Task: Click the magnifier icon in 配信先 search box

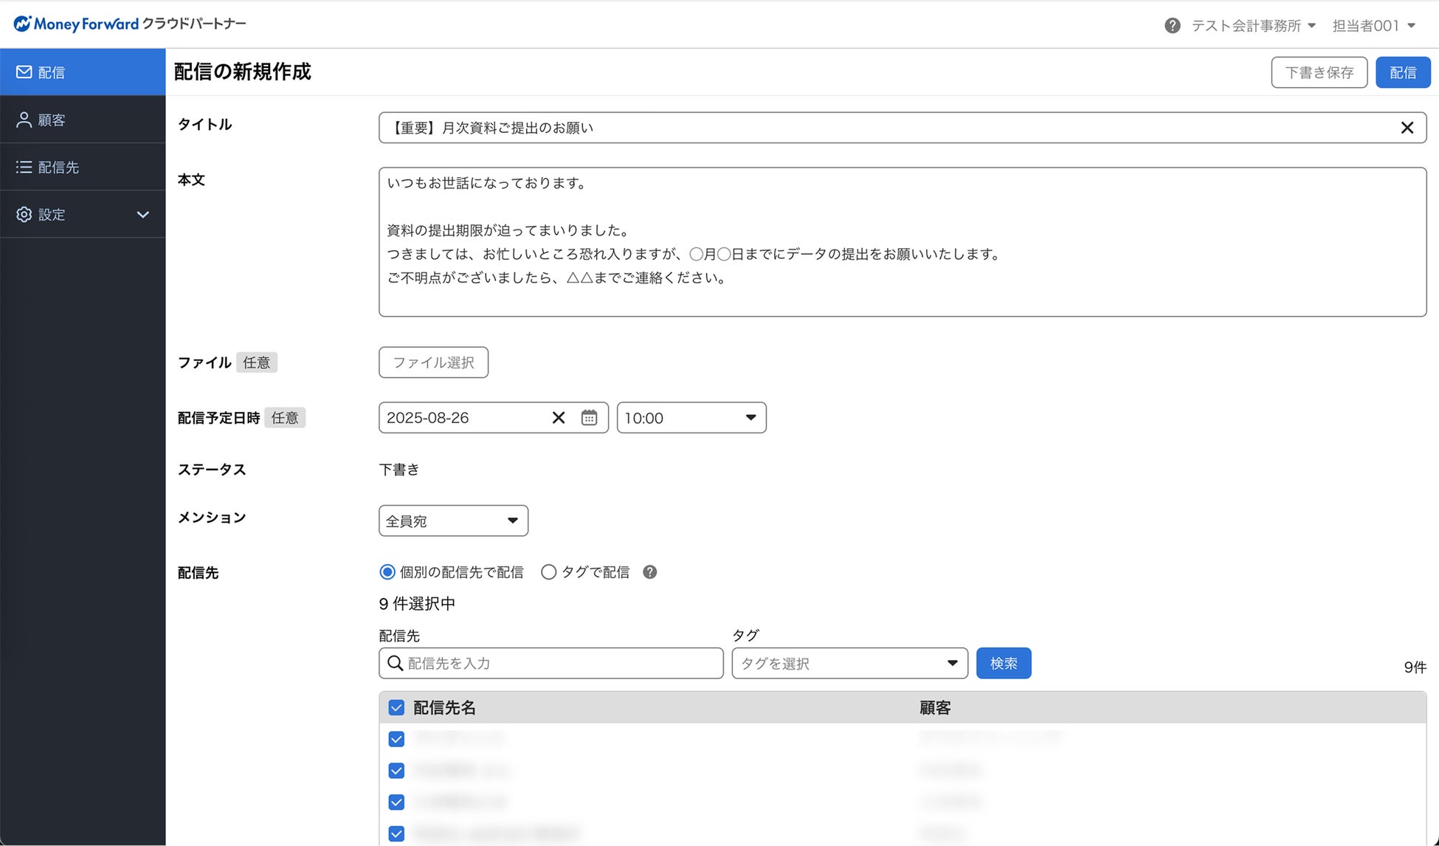Action: [396, 664]
